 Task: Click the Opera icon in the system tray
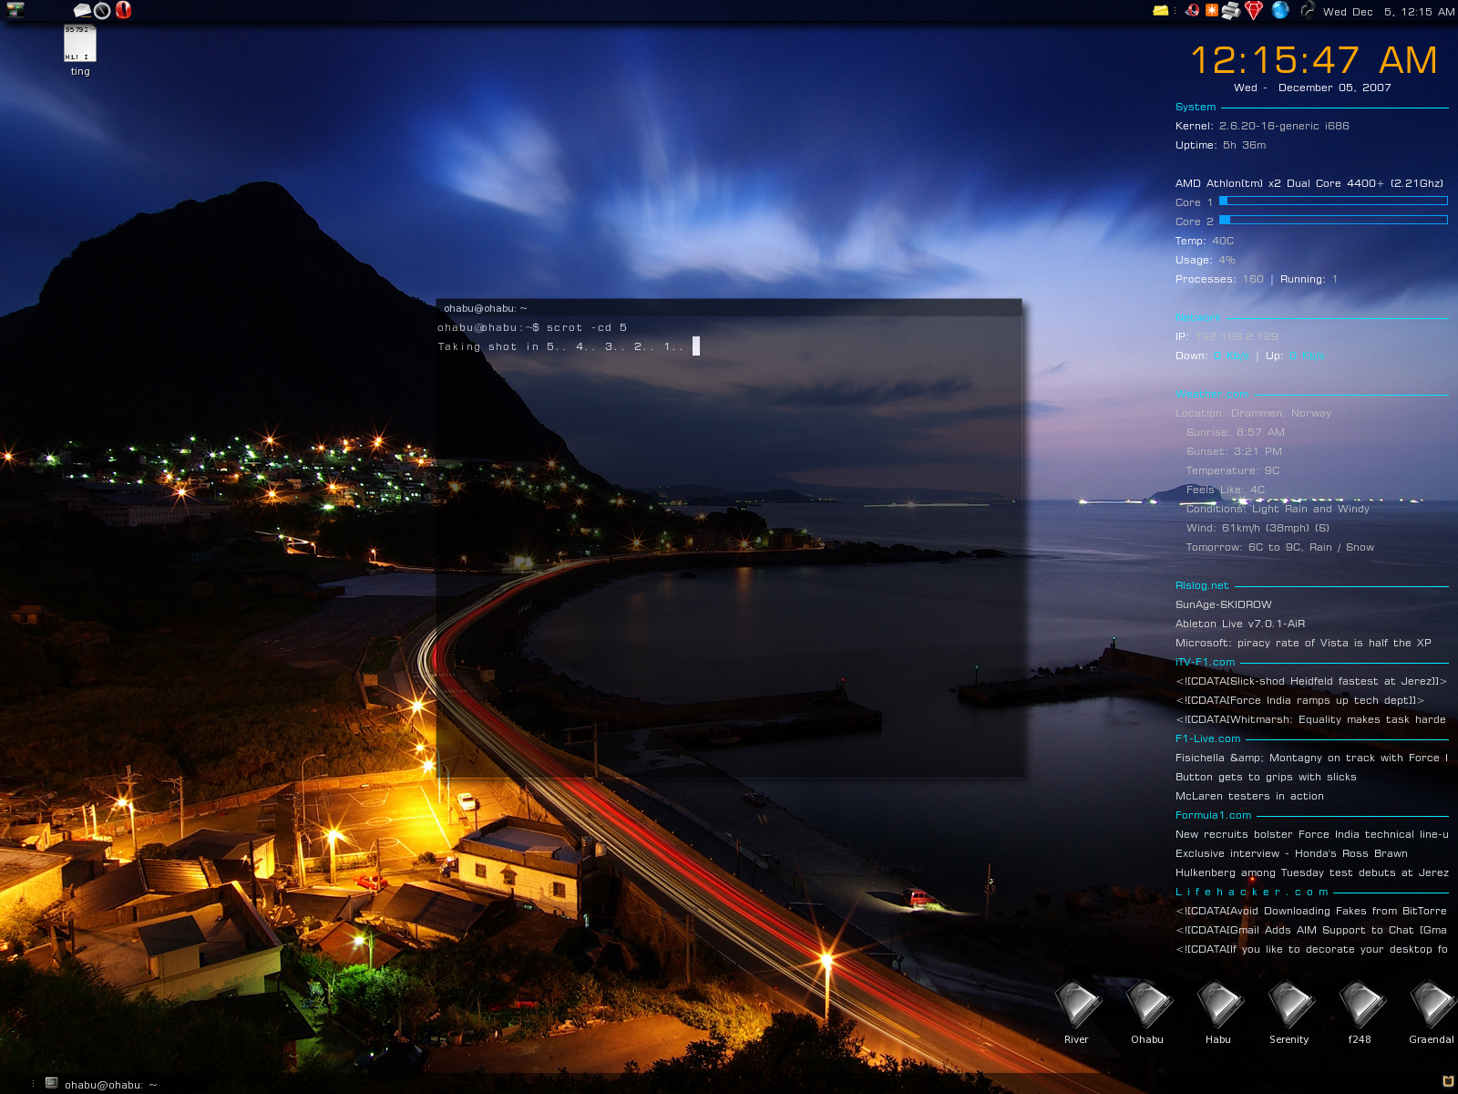(1192, 11)
